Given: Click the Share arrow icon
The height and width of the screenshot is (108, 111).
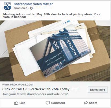Looking at the screenshot, I should pos(86,103).
